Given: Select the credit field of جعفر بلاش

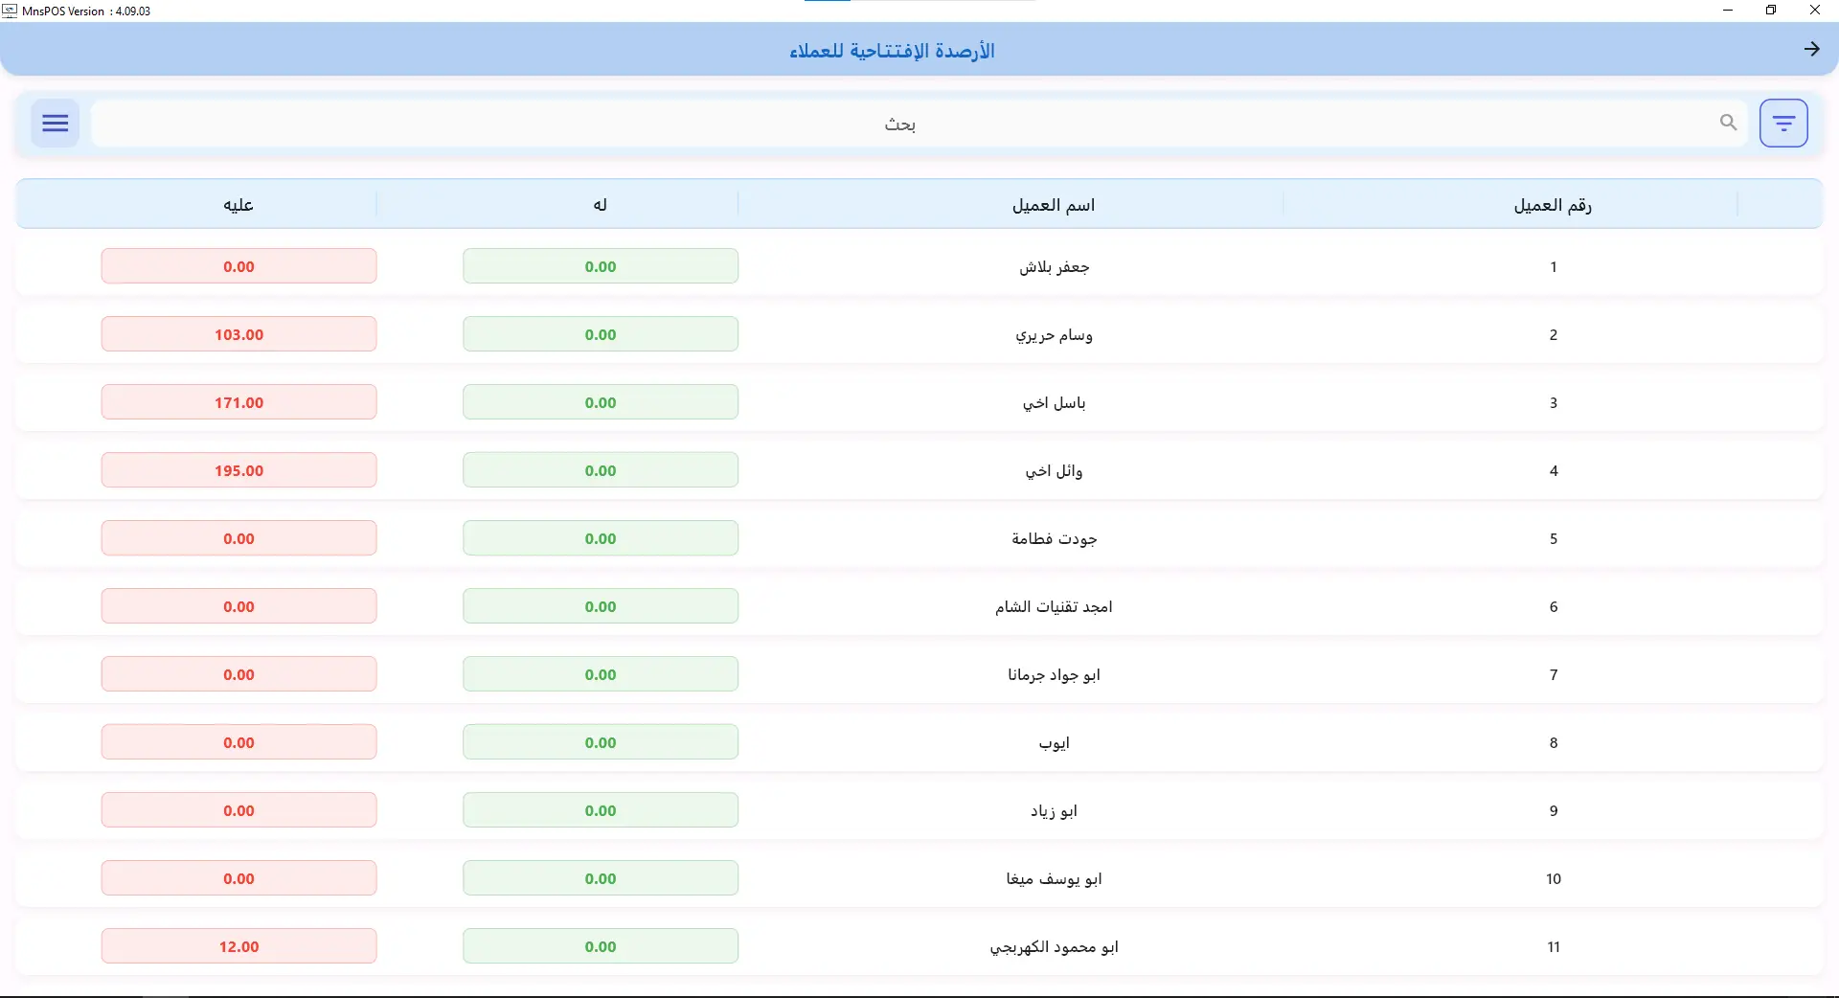Looking at the screenshot, I should pyautogui.click(x=601, y=266).
